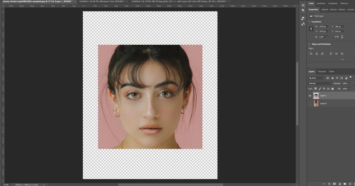Image resolution: width=355 pixels, height=186 pixels.
Task: Click the Pixel Layer icon in Properties
Action: 311,16
